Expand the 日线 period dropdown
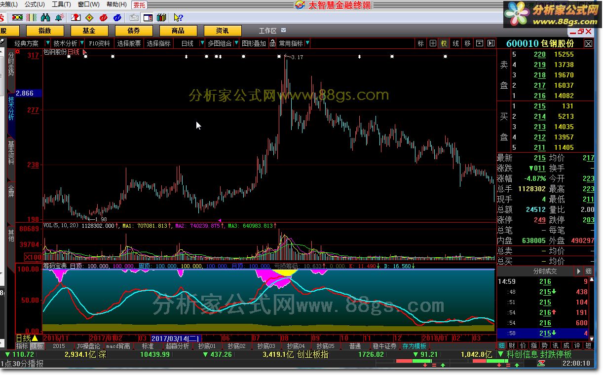 [202, 43]
